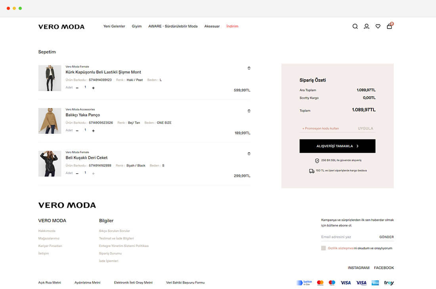Open Veri Sahibi Başvuru Formu link

click(185, 283)
